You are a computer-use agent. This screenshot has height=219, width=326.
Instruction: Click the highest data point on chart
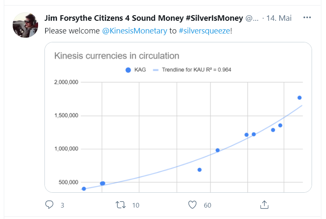coord(299,98)
